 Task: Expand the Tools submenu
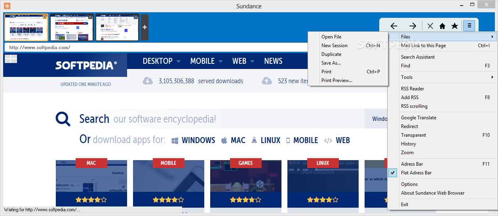click(x=442, y=77)
